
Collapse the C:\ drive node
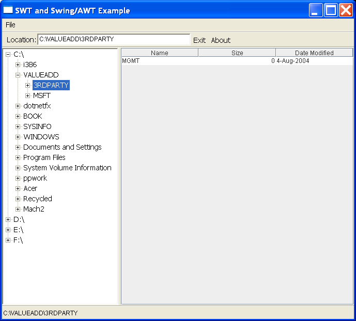(8, 54)
